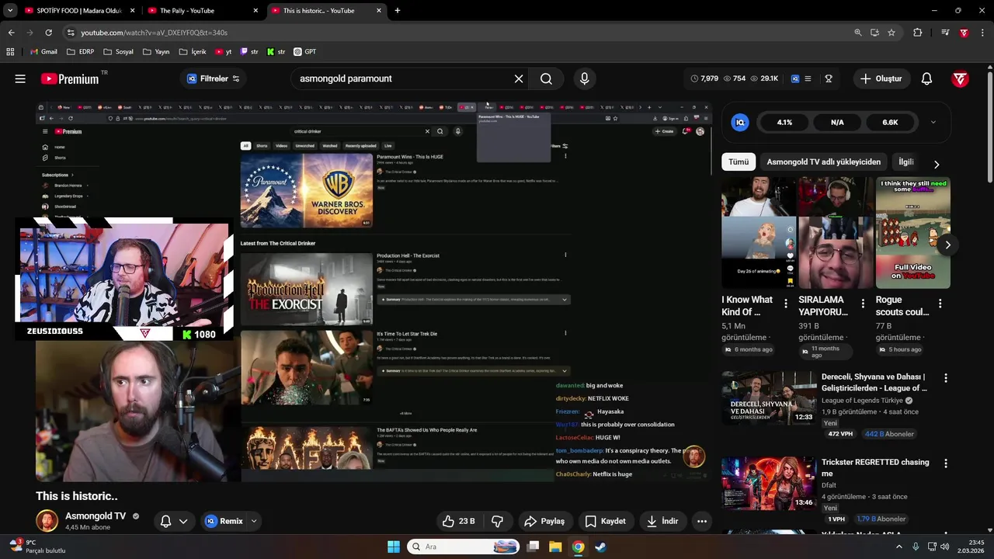Open the Windows Start menu

tap(393, 547)
